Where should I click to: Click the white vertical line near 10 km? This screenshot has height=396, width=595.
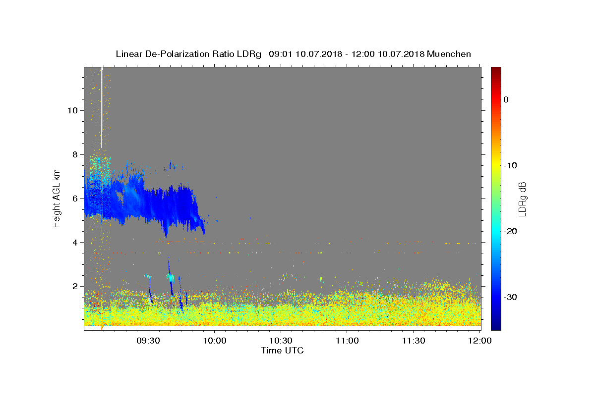[102, 107]
